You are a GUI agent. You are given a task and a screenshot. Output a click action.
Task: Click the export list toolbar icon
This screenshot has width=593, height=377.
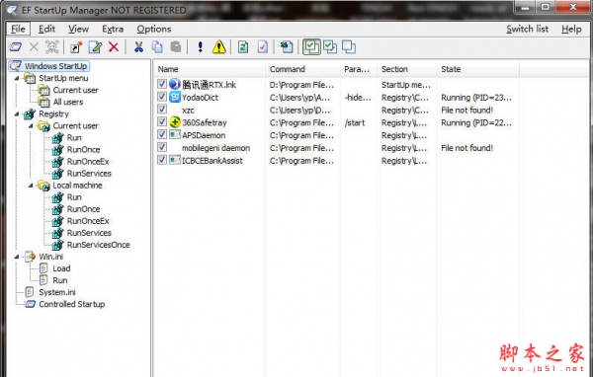coord(287,47)
